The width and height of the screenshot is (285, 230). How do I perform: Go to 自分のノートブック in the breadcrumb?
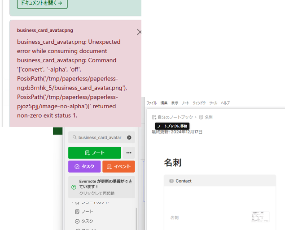tap(175, 117)
